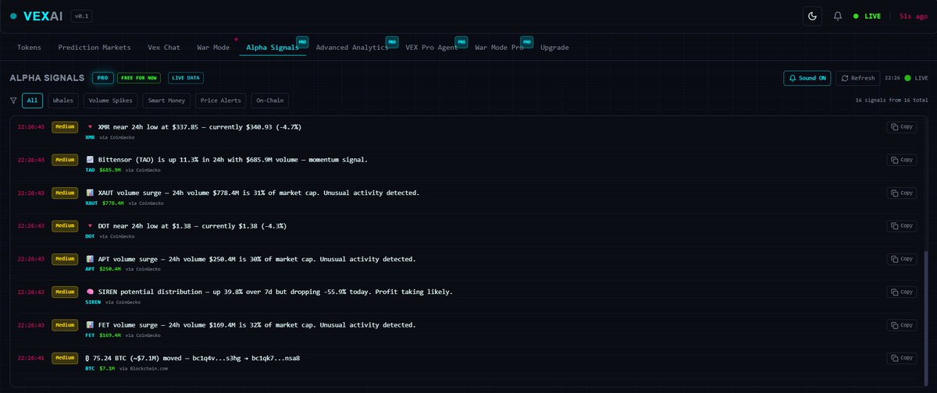The image size is (937, 393).
Task: Switch to War Mode Pro tab
Action: click(x=499, y=48)
